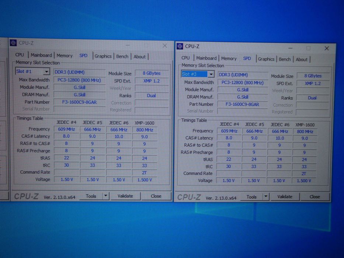Open the Bench tab in the left window
This screenshot has width=344, height=258.
coord(122,56)
